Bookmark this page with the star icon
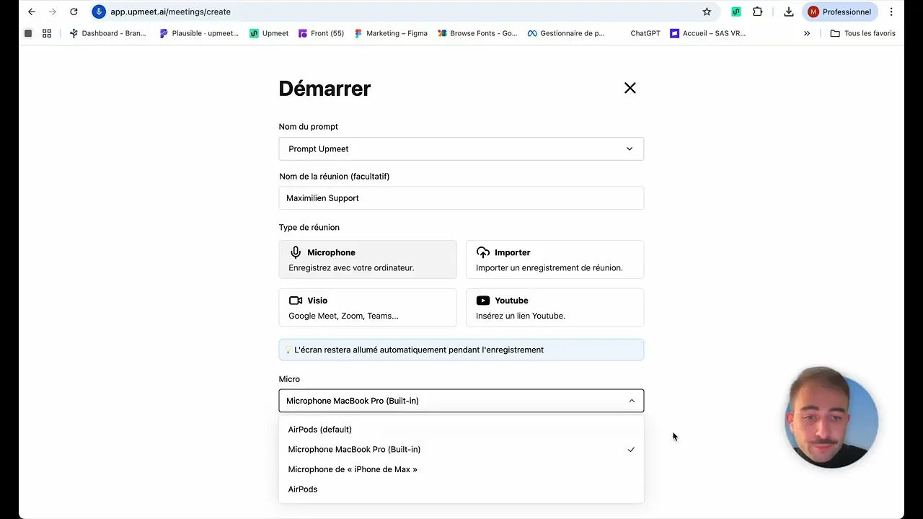This screenshot has height=519, width=923. pos(707,12)
